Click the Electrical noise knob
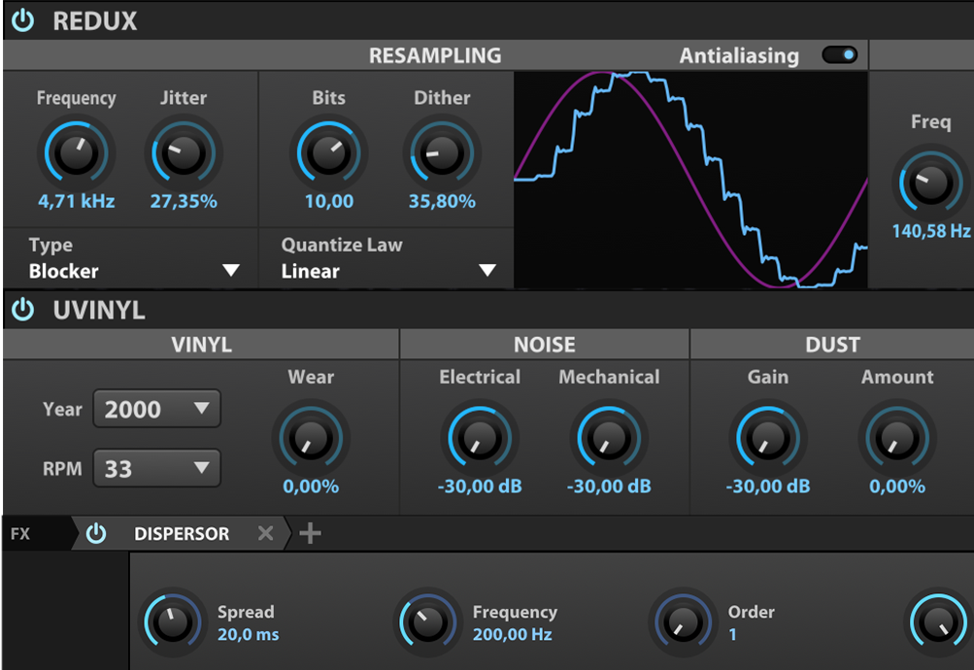This screenshot has width=974, height=670. click(480, 438)
